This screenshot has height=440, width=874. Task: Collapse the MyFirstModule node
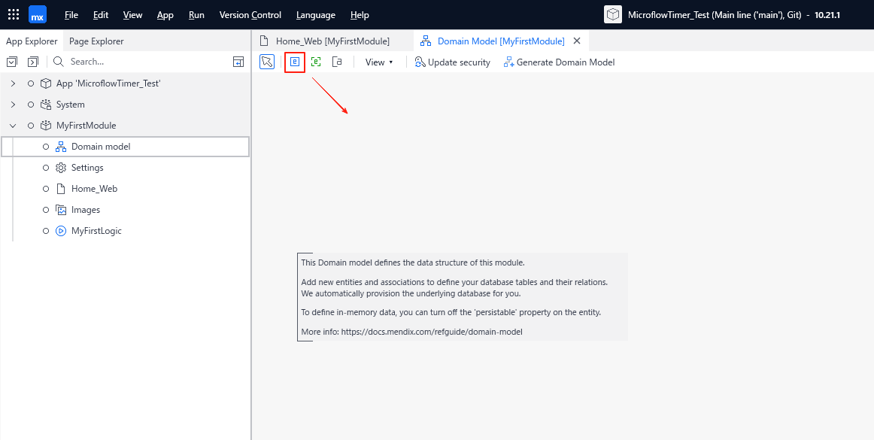pos(13,126)
